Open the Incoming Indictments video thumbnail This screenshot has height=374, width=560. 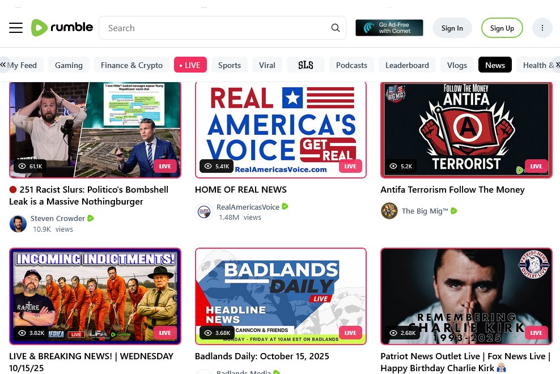coord(95,296)
